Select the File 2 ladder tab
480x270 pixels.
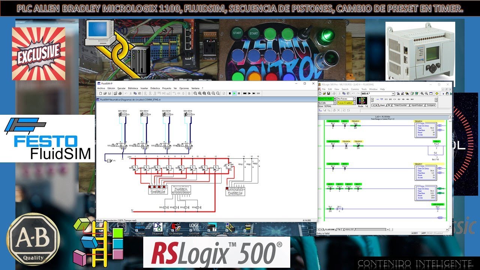pyautogui.click(x=340, y=229)
